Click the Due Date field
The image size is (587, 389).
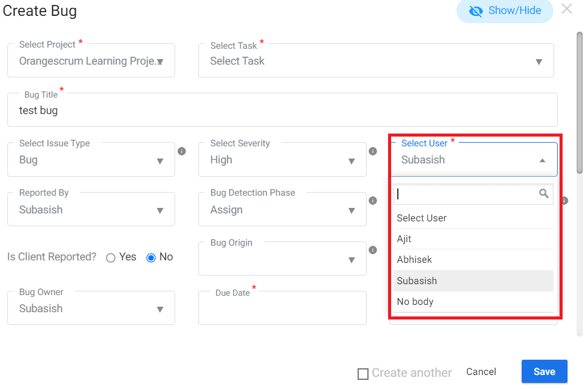coord(283,308)
